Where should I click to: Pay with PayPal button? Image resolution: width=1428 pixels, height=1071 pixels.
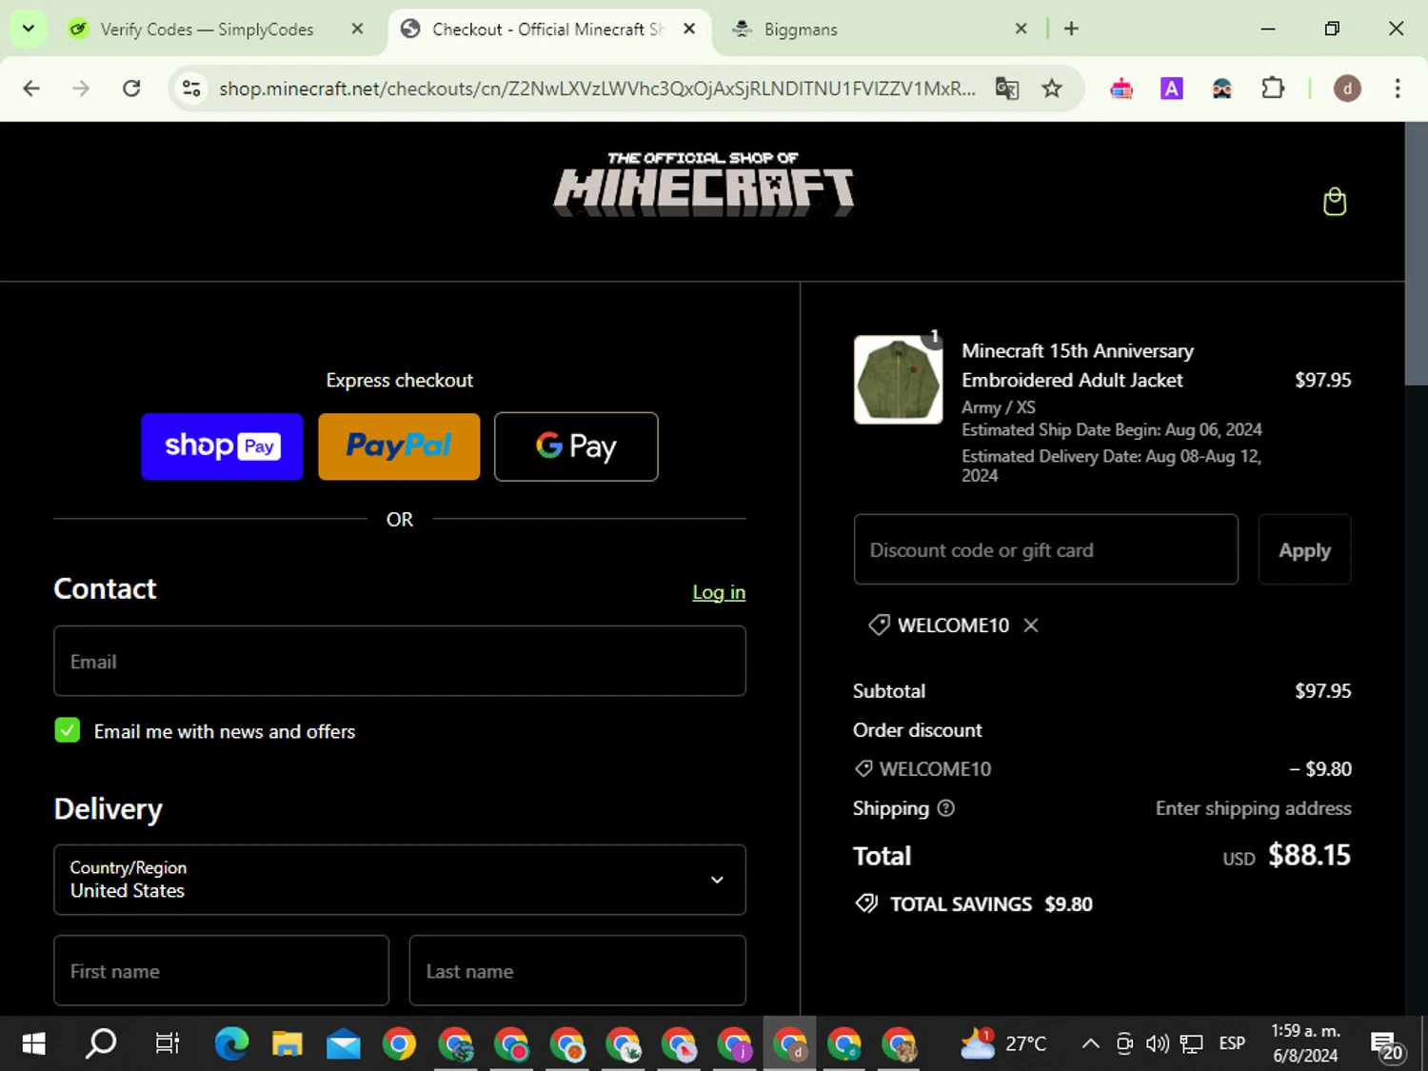coord(399,446)
